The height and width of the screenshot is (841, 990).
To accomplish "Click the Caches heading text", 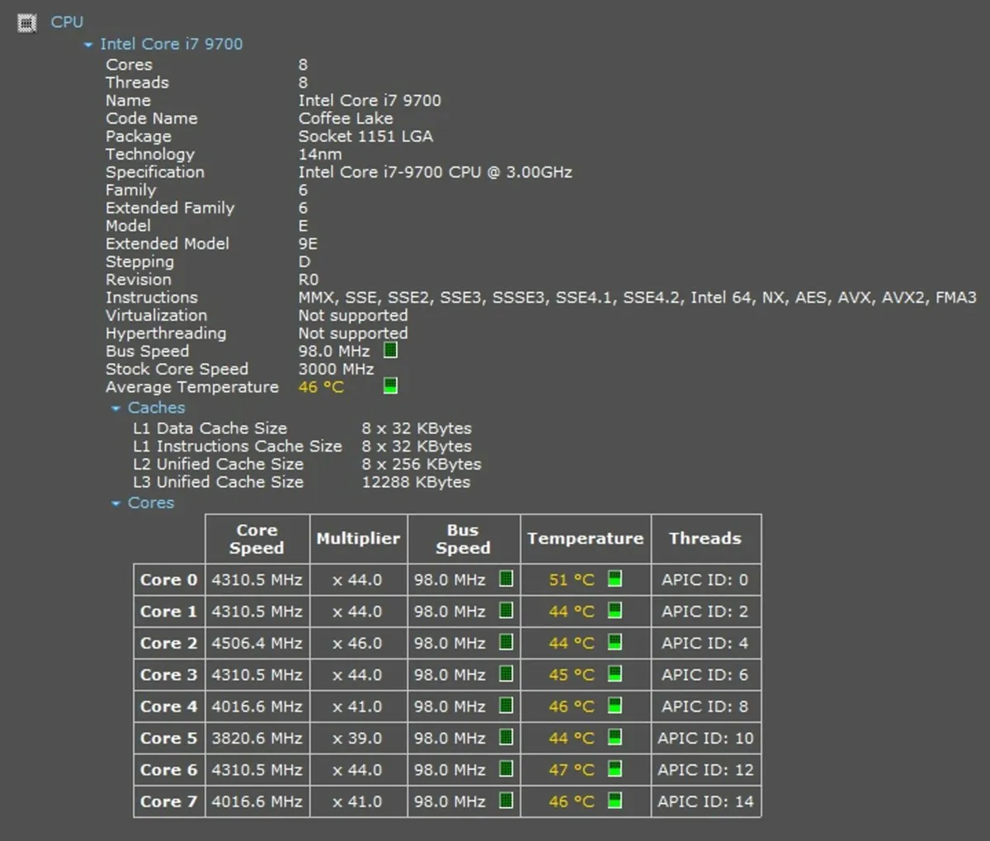I will pyautogui.click(x=156, y=408).
